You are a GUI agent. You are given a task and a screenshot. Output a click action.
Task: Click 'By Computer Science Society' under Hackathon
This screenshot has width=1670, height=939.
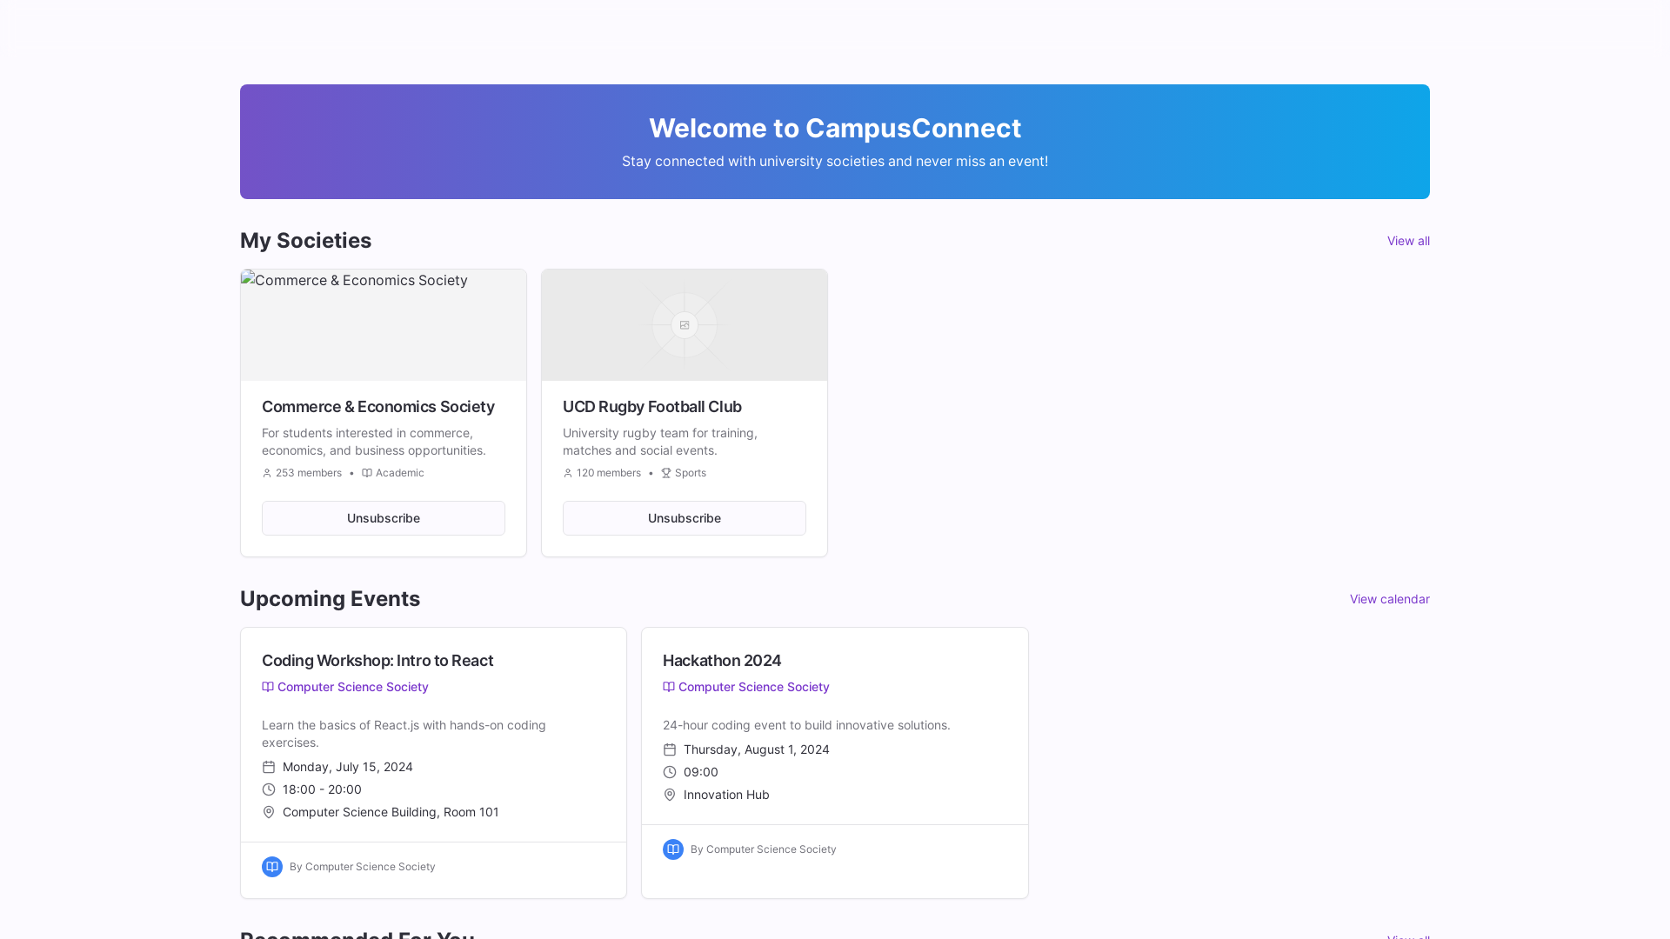click(764, 849)
